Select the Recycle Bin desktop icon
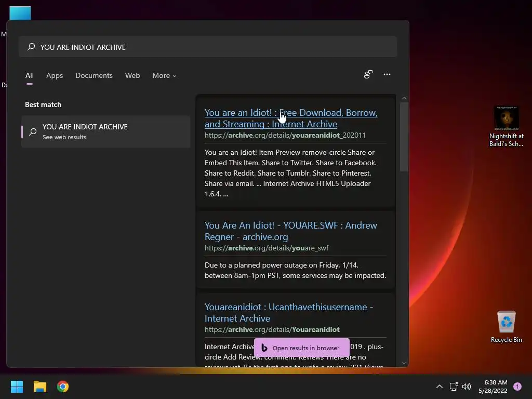Viewport: 532px width, 399px height. tap(506, 326)
